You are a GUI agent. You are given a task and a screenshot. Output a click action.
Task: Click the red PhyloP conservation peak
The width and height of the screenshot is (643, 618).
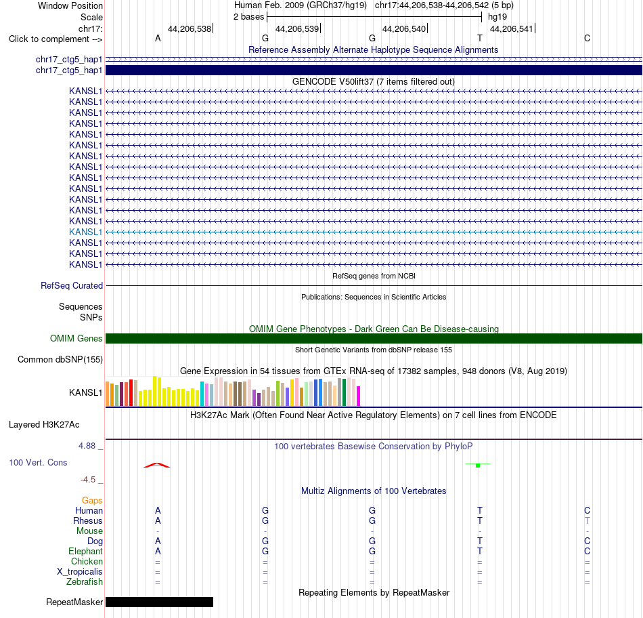(x=156, y=465)
